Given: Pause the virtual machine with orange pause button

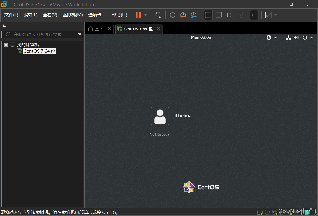Looking at the screenshot, I should click(138, 15).
